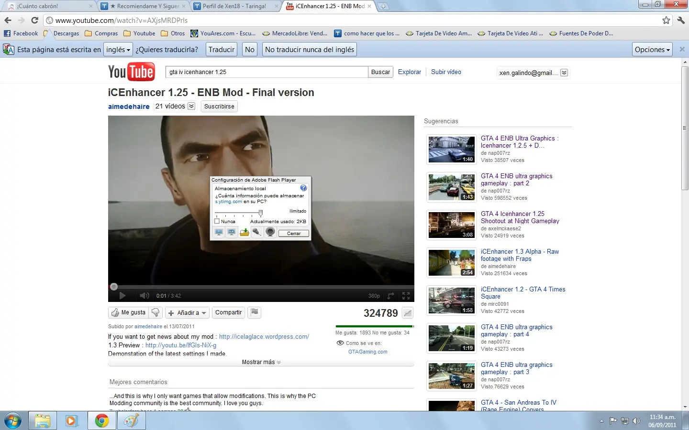Screen dimensions: 689x430
Task: Open the Flash privacy settings tab
Action: (232, 232)
